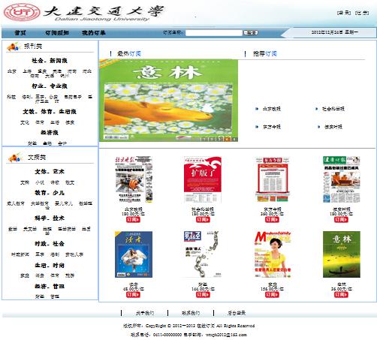Open the red 扩版了 newspaper thumbnail
377x340 pixels.
[203, 179]
